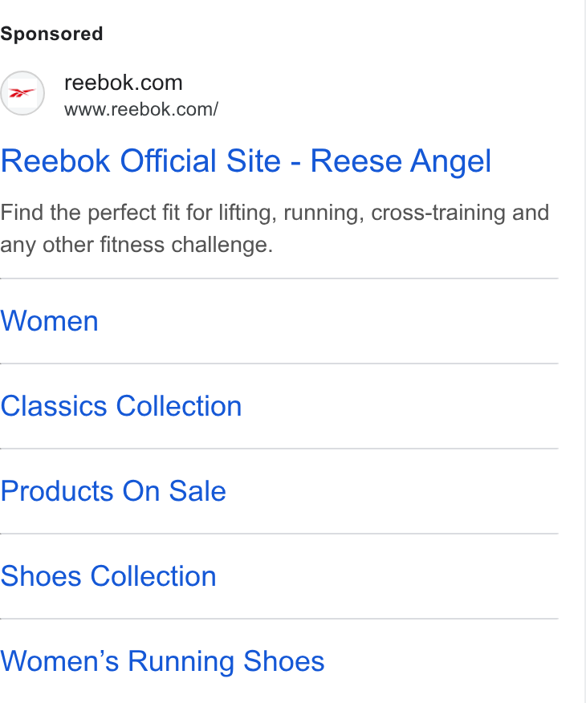Click the Sponsored label
586x703 pixels.
pos(51,34)
